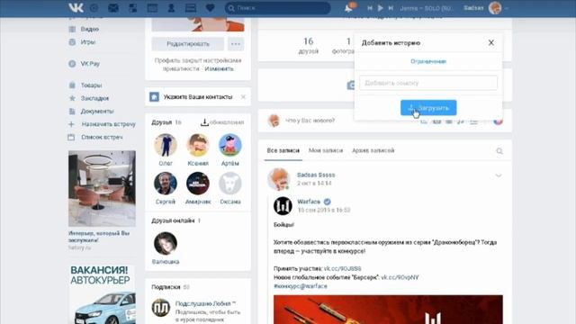Image resolution: width=576 pixels, height=324 pixels.
Task: Click the Редактировать profile button
Action: coord(188,44)
